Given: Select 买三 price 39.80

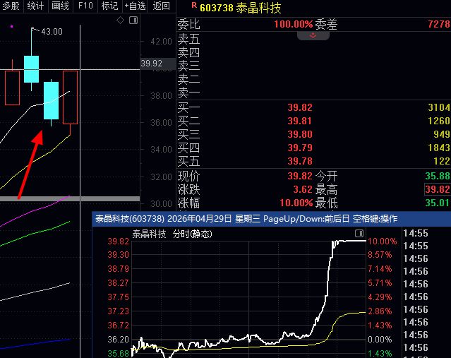Looking at the screenshot, I should click(x=300, y=134).
